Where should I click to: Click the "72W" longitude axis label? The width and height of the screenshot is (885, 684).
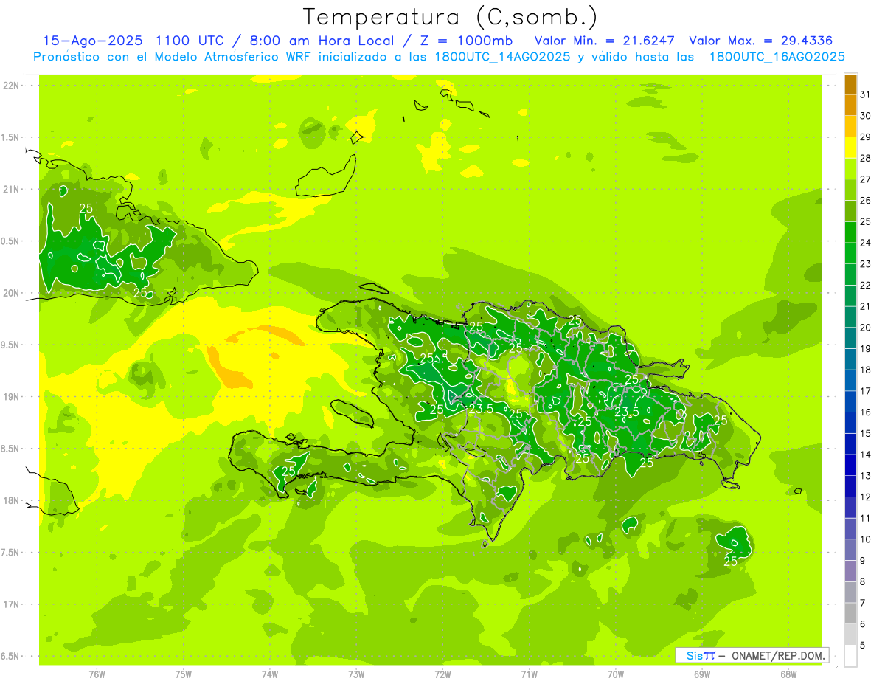tap(442, 674)
